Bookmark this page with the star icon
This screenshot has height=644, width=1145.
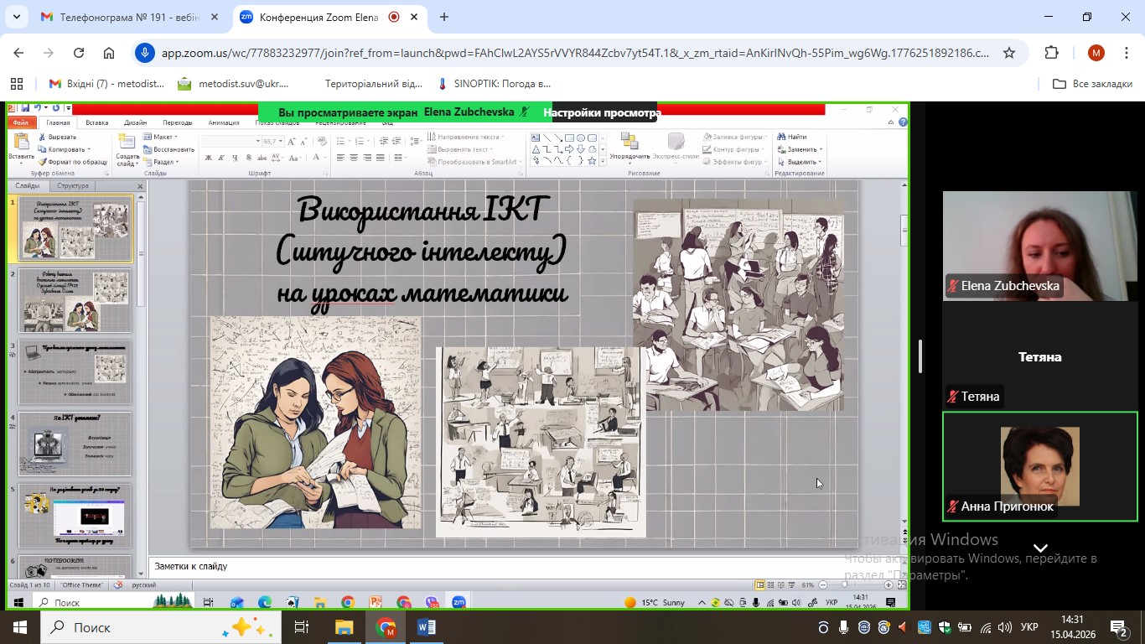coord(1009,53)
